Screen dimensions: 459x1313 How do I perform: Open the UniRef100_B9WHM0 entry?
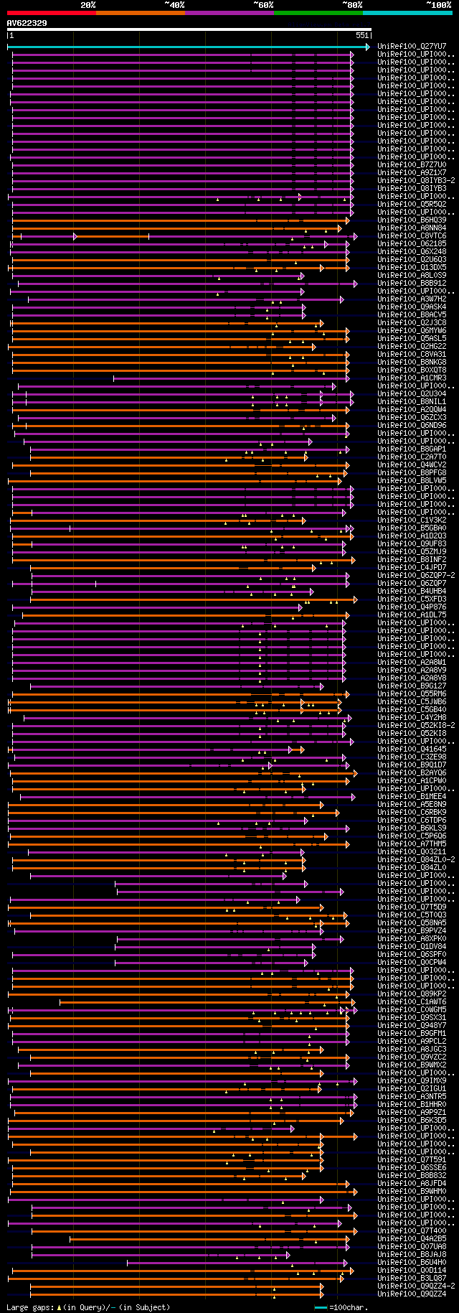coord(412,1191)
